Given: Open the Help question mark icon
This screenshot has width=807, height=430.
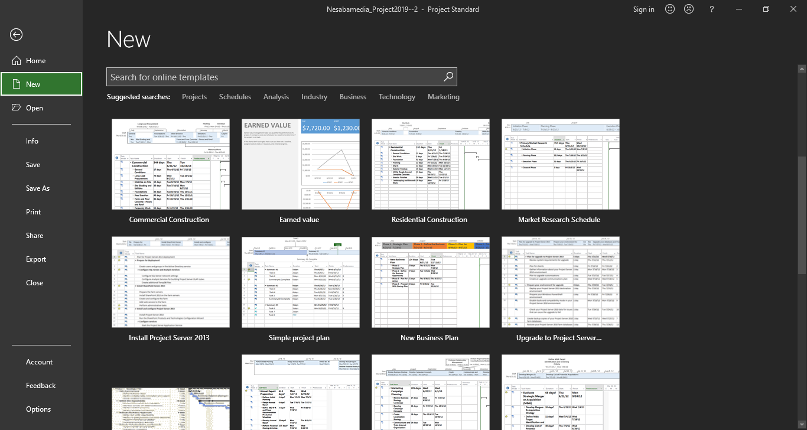Looking at the screenshot, I should click(712, 9).
